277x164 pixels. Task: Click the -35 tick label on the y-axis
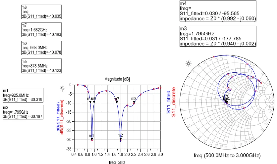coord(69,149)
